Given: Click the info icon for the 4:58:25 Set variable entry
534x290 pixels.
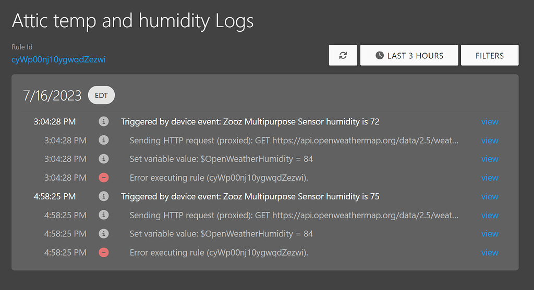Looking at the screenshot, I should coord(104,234).
